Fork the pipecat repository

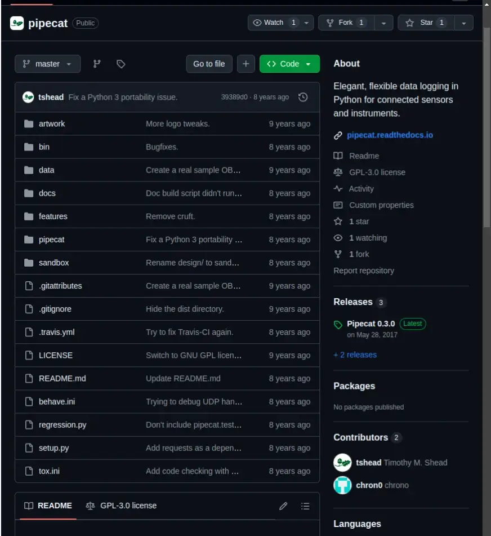[x=346, y=23]
